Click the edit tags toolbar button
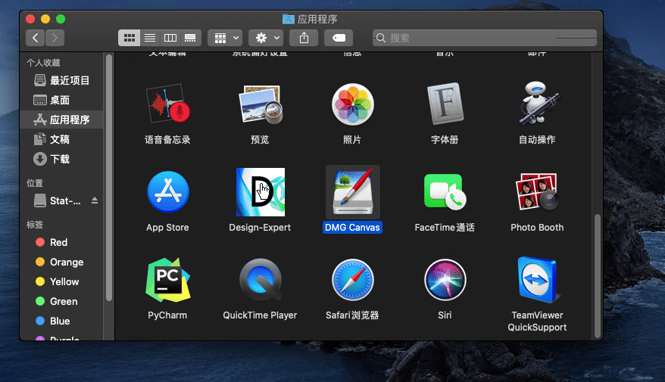 [339, 38]
